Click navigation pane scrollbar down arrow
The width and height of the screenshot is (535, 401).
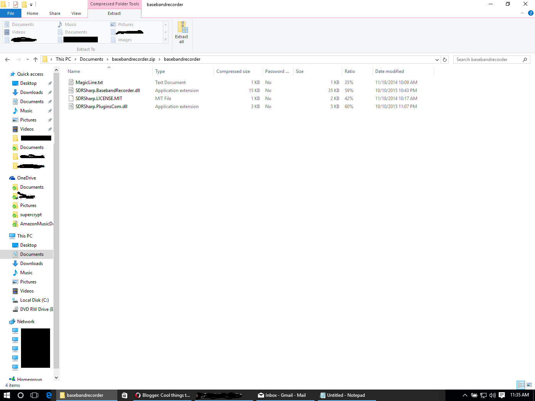coord(57,378)
